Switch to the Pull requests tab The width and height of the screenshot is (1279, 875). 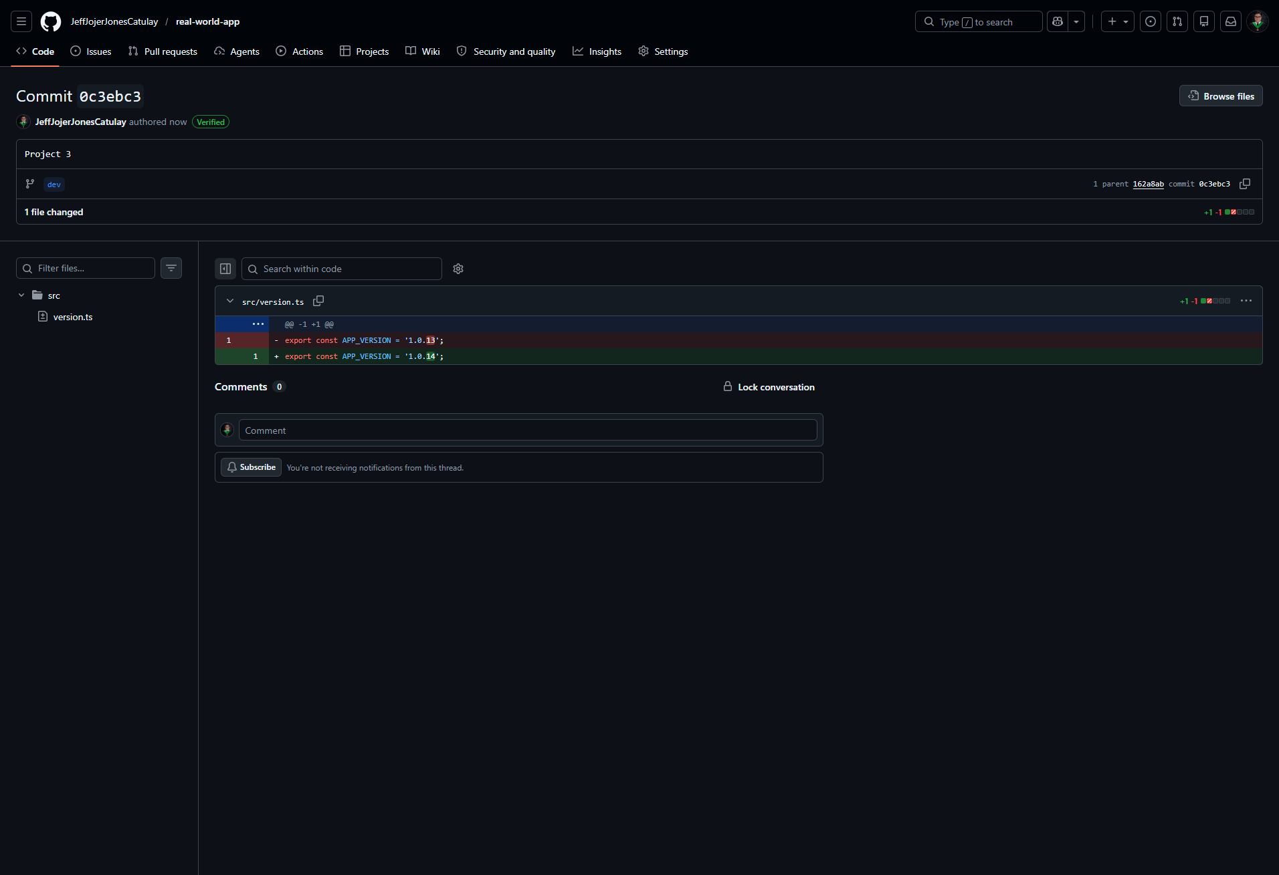click(x=163, y=51)
